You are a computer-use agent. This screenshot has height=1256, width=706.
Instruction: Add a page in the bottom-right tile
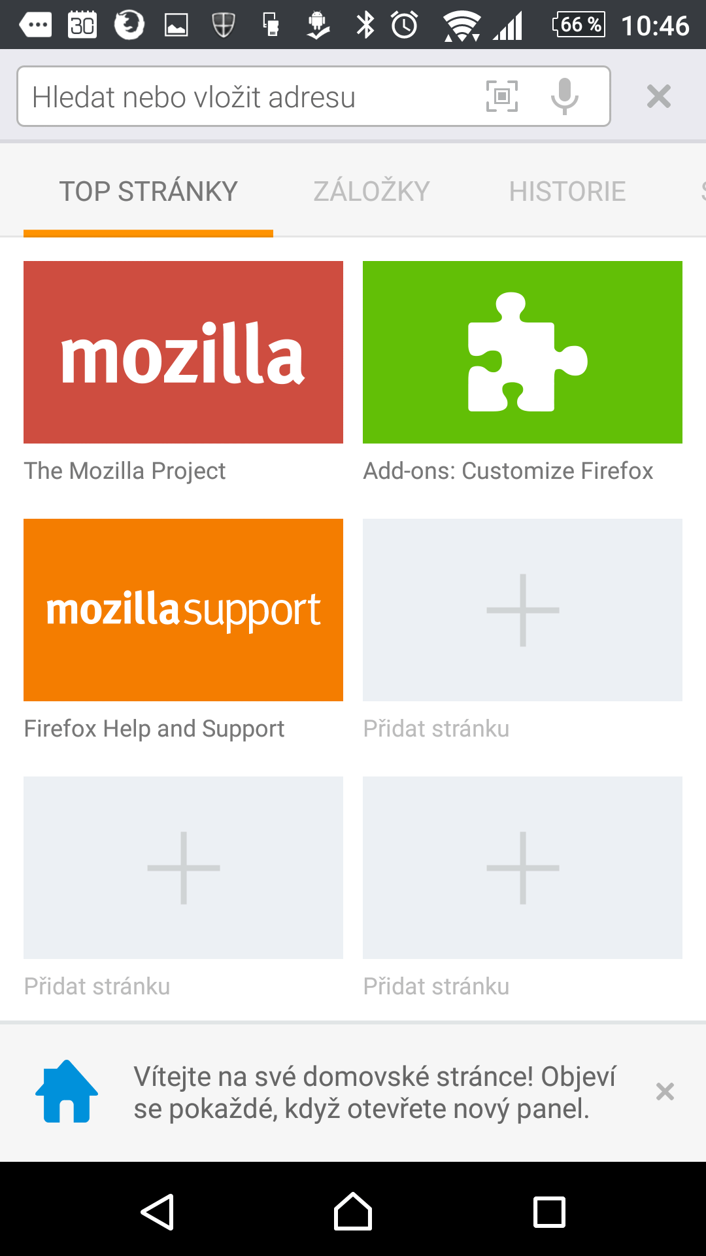pyautogui.click(x=522, y=867)
